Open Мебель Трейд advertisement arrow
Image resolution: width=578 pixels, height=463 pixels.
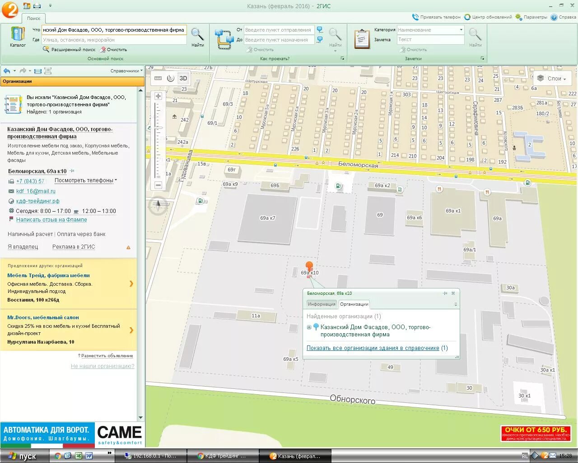(131, 283)
